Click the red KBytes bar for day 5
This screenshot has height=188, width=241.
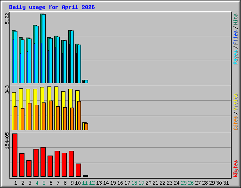[x=43, y=162]
